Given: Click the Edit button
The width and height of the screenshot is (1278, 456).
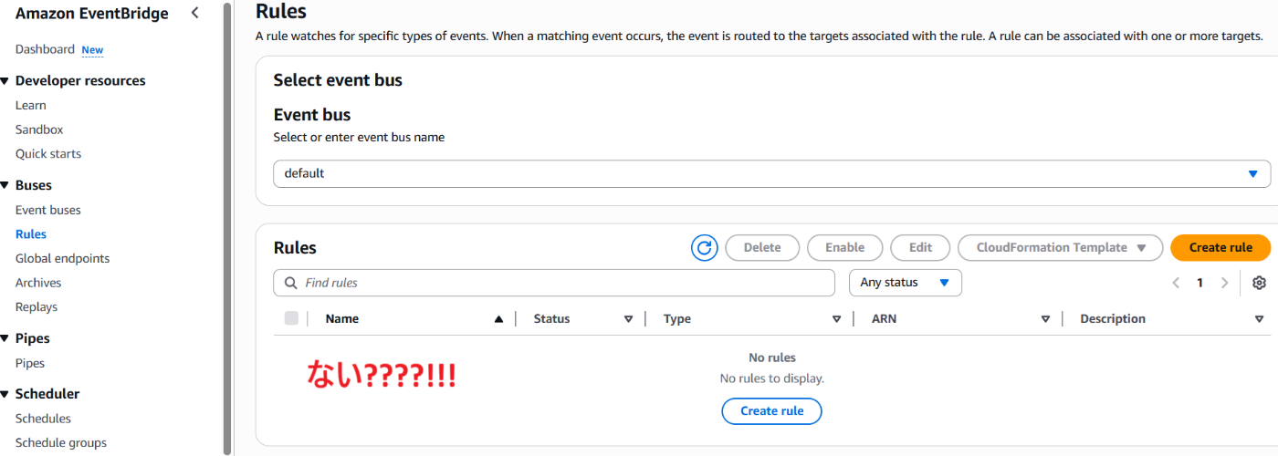Looking at the screenshot, I should tap(920, 247).
